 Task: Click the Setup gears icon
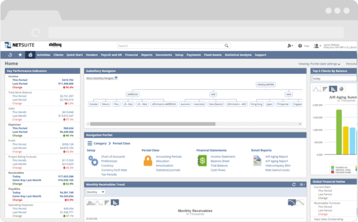tap(93, 161)
